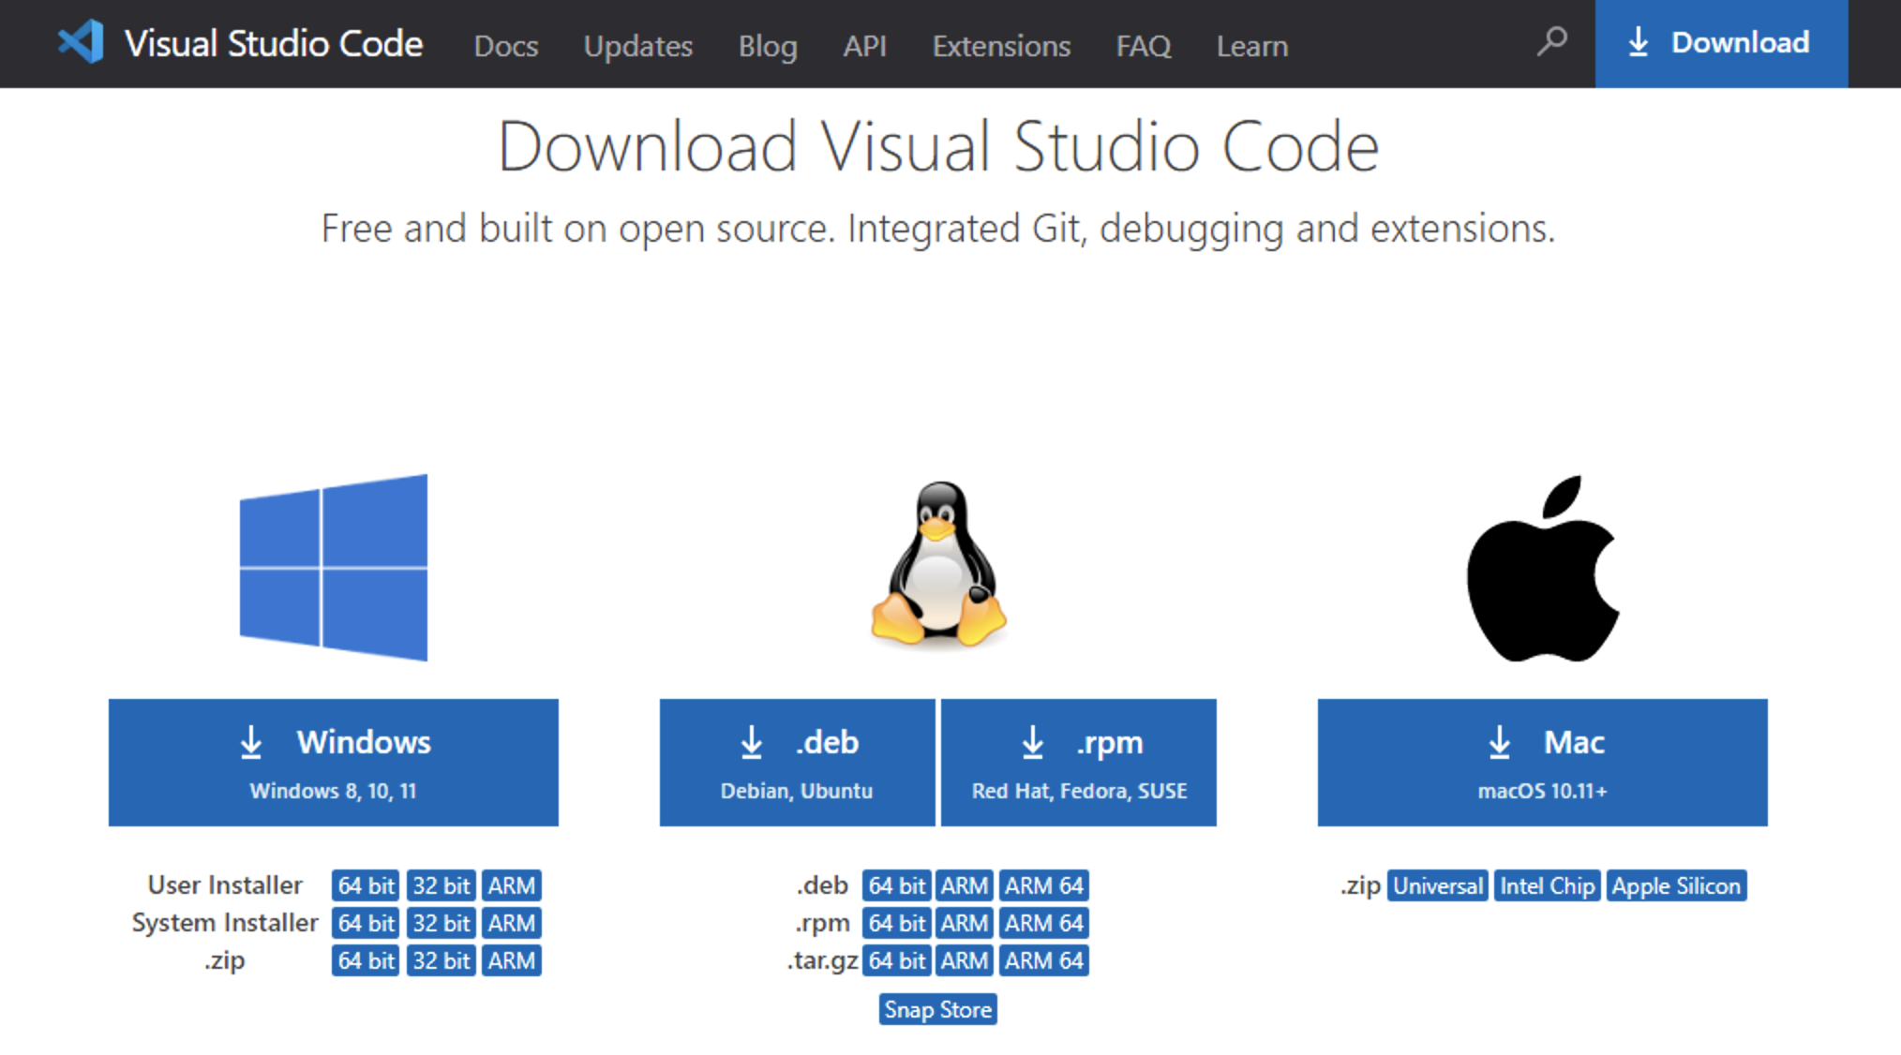Click the Windows logo image

(334, 568)
